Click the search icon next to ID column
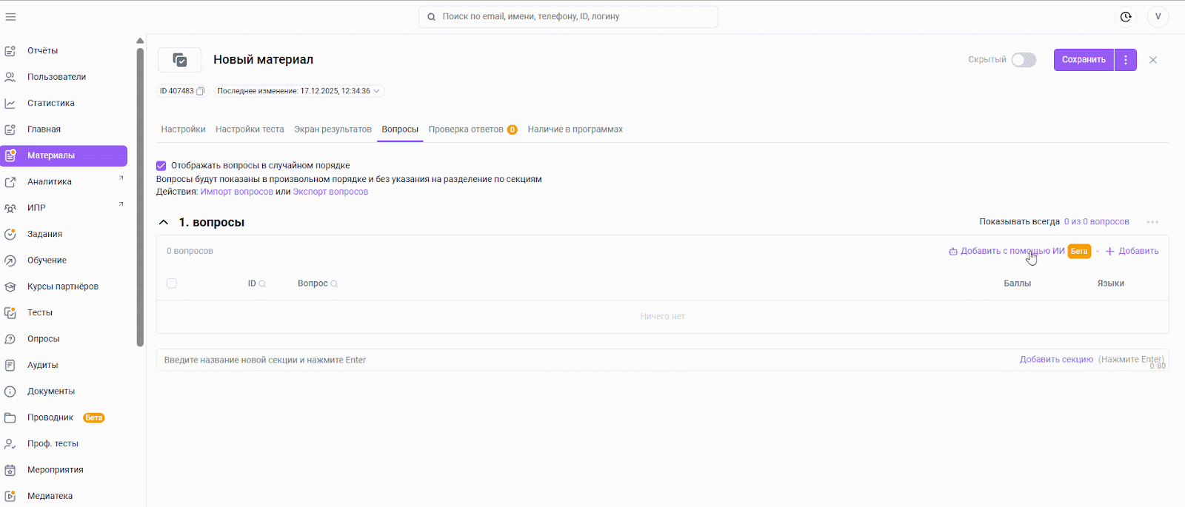This screenshot has width=1185, height=507. pyautogui.click(x=262, y=284)
